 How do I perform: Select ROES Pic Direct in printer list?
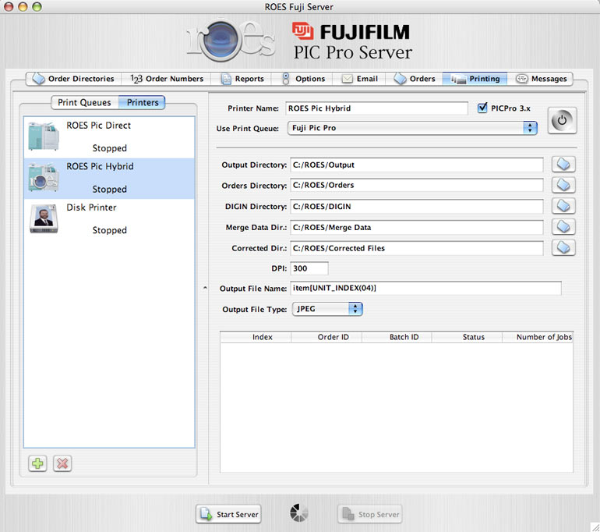pos(109,137)
